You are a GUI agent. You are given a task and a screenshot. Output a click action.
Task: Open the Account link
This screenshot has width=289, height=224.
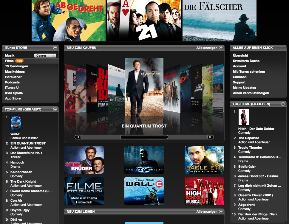pos(239,66)
